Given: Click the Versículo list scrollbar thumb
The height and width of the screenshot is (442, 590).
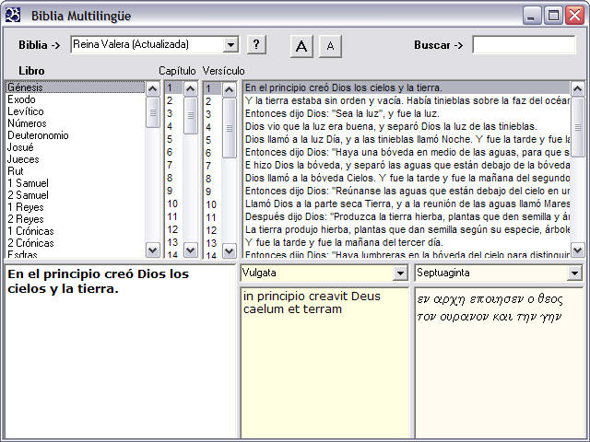Looking at the screenshot, I should click(x=230, y=128).
